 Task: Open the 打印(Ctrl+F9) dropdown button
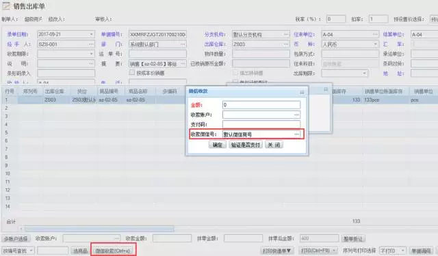pyautogui.click(x=318, y=251)
